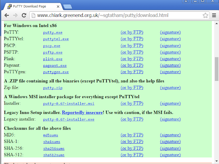The image size is (219, 164).
Task: Get SHA-256 sums by FTP link
Action: pyautogui.click(x=132, y=148)
